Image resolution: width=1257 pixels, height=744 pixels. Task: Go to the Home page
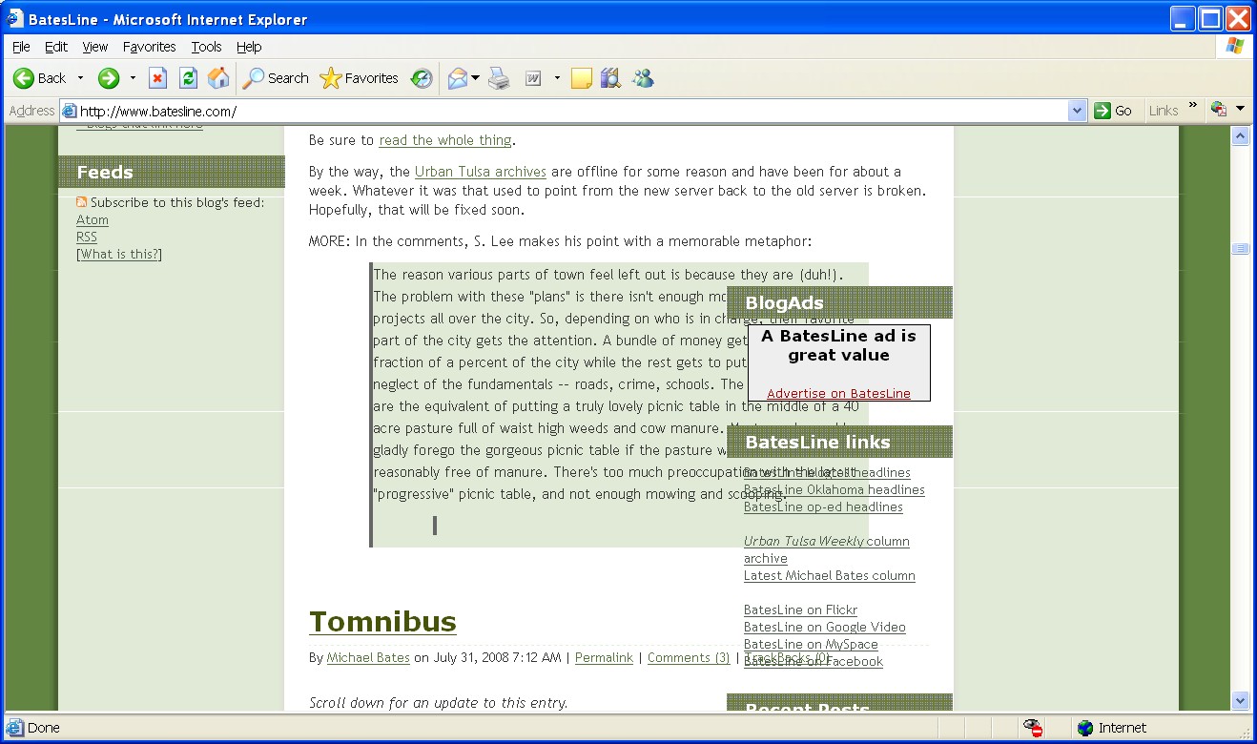pos(218,78)
